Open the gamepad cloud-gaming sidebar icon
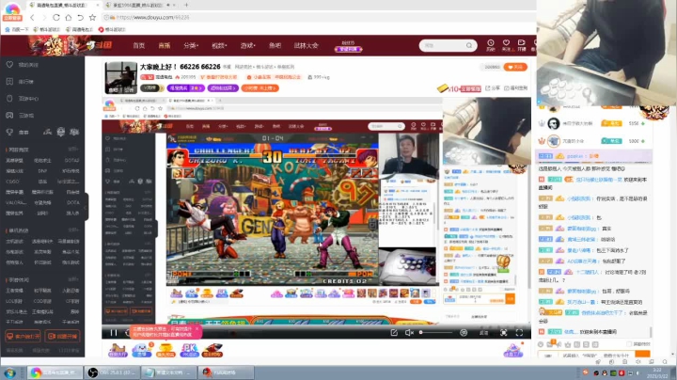 click(x=9, y=116)
